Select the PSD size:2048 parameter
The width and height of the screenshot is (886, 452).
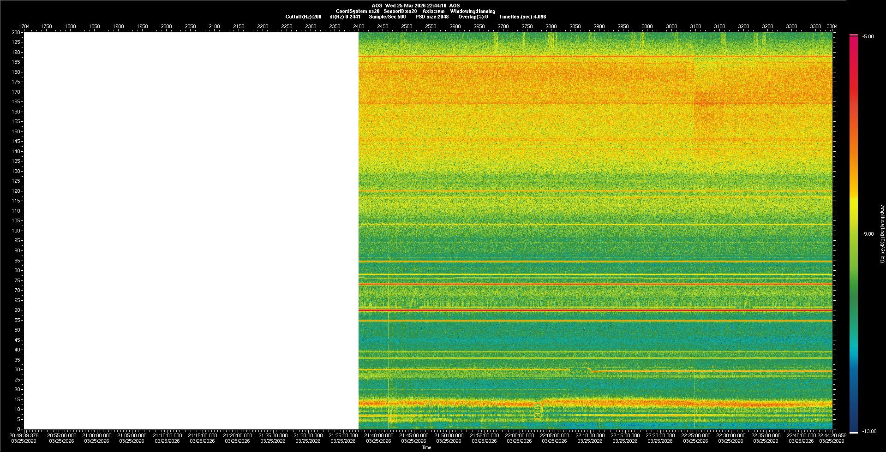(431, 17)
